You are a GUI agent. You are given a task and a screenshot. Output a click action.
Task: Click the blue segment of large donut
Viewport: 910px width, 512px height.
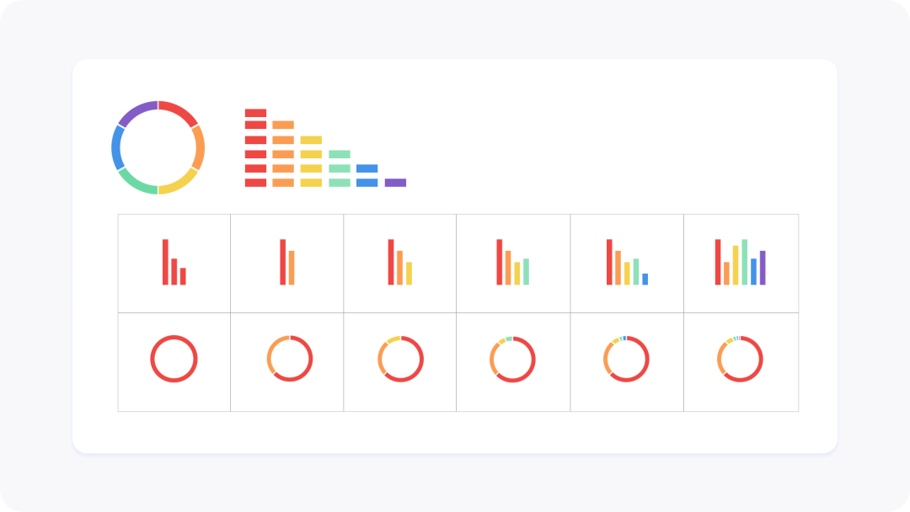pyautogui.click(x=116, y=148)
